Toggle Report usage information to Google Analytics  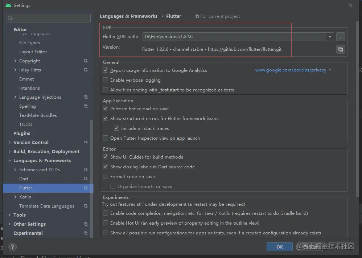(106, 70)
